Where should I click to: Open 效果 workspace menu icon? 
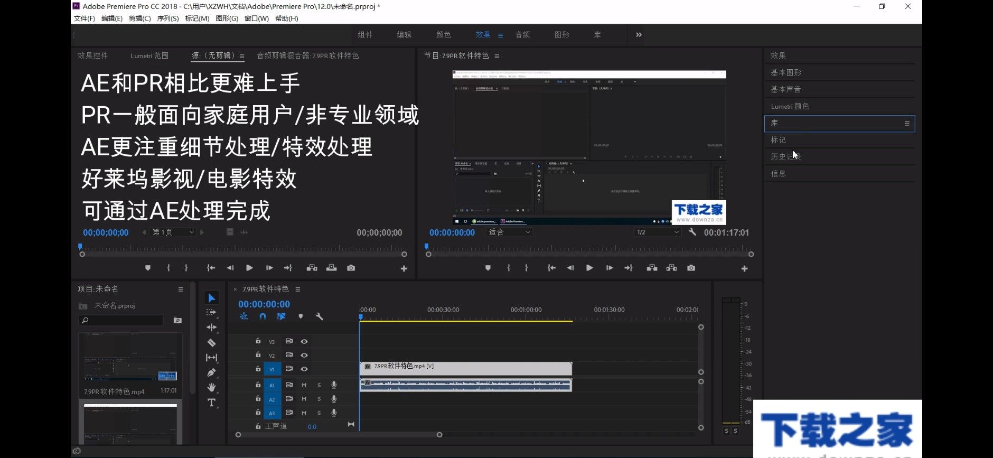500,35
